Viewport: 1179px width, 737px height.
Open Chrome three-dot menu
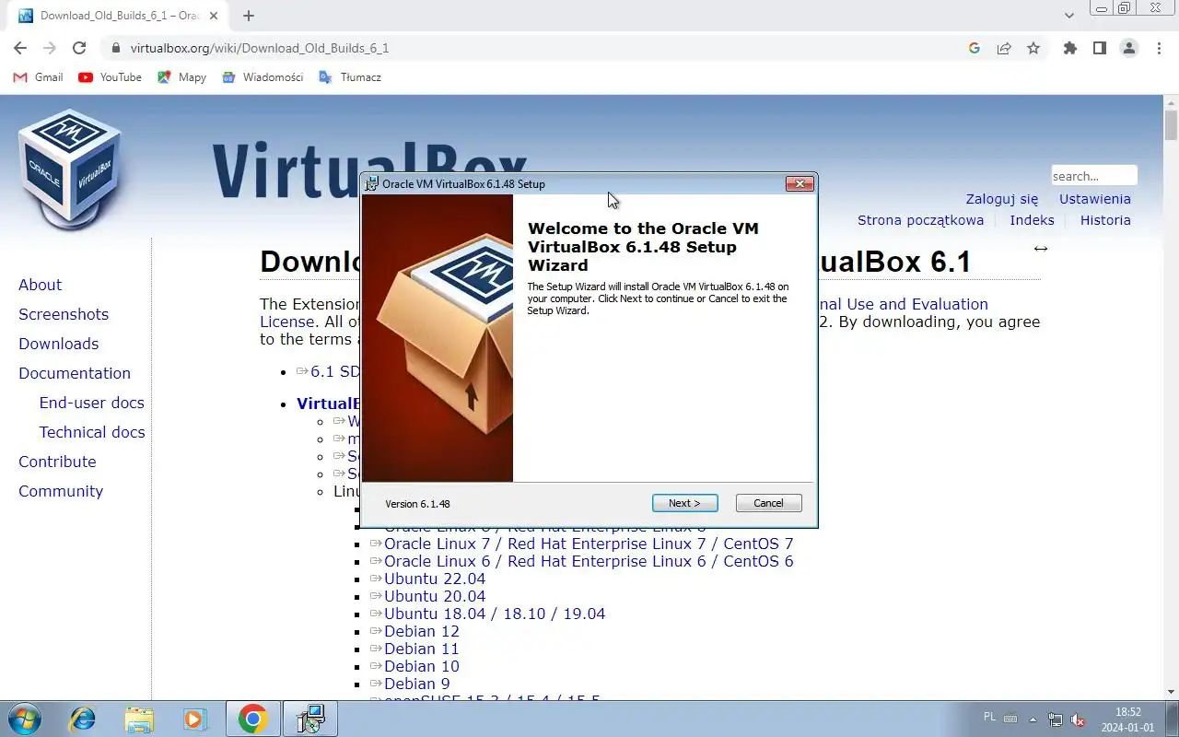pos(1159,48)
